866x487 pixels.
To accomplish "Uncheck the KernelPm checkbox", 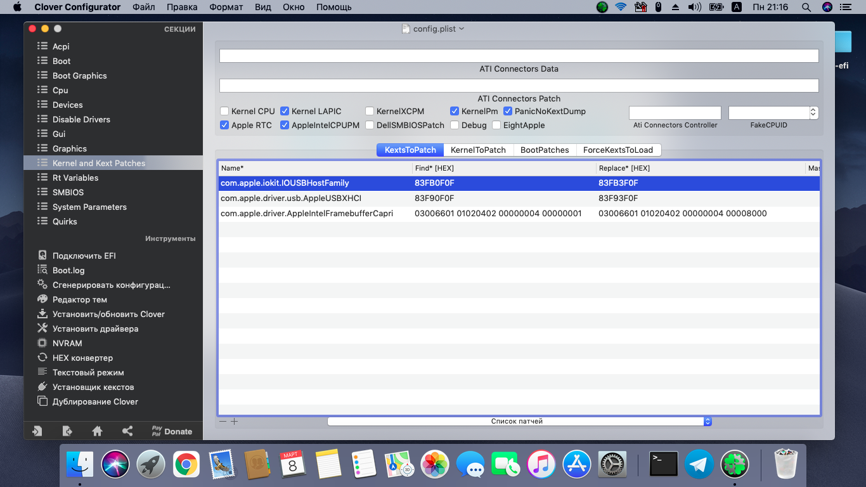I will tap(455, 111).
